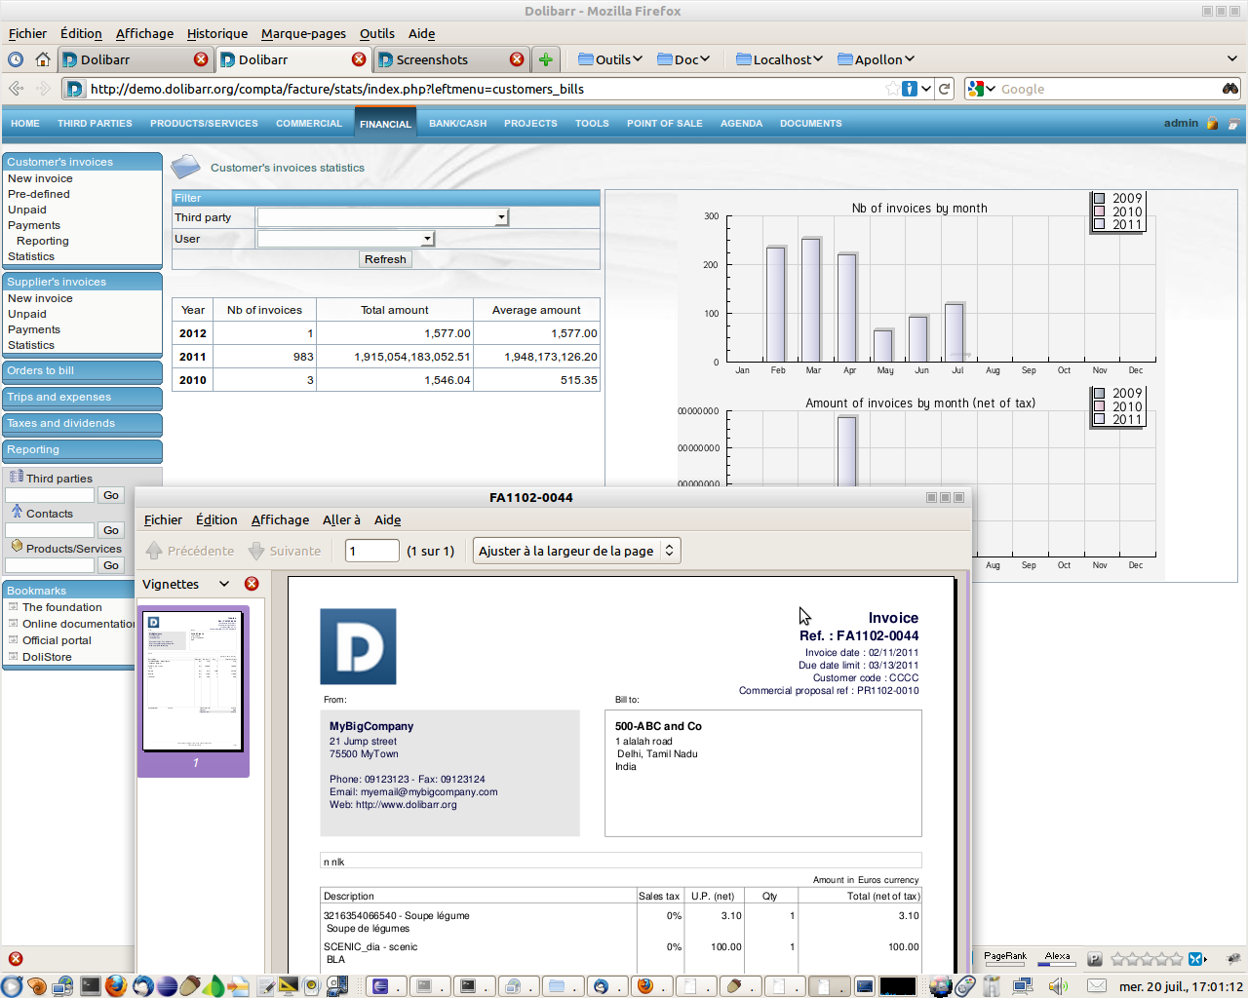1248x998 pixels.
Task: Click the binoculars search icon
Action: [1230, 89]
